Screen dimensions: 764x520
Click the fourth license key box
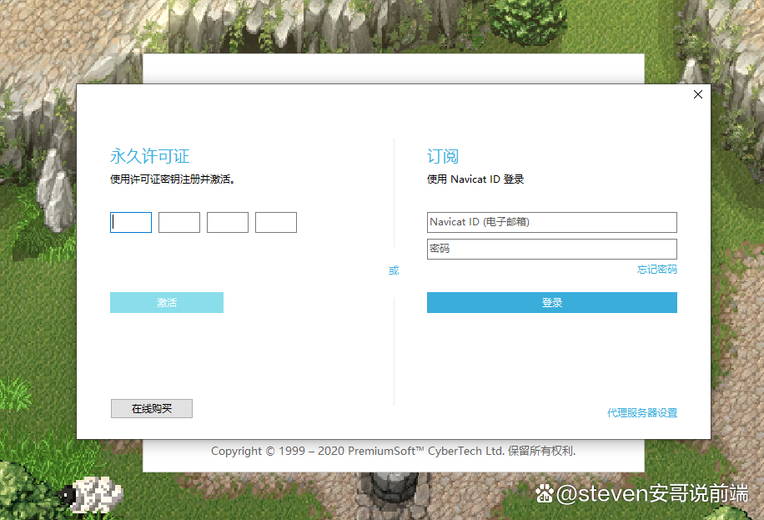pos(276,223)
